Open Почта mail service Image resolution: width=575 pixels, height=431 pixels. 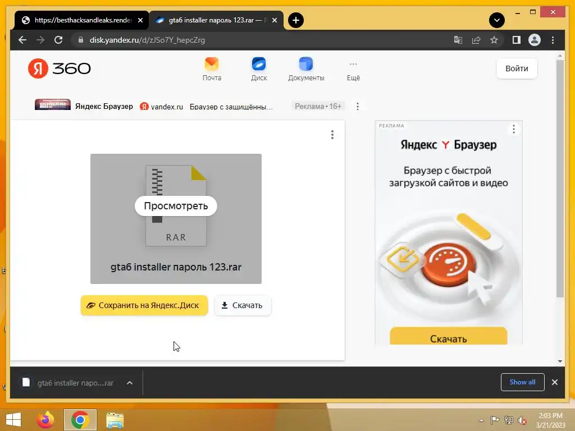click(x=212, y=69)
